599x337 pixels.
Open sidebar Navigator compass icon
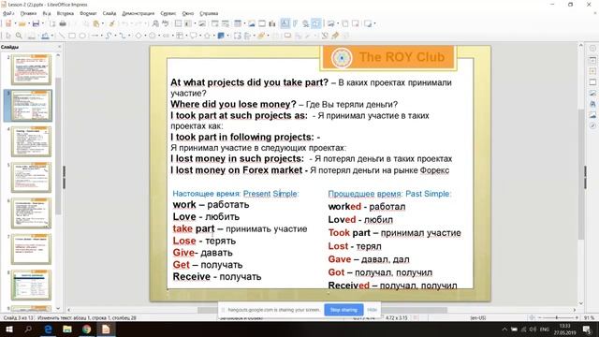pos(592,125)
